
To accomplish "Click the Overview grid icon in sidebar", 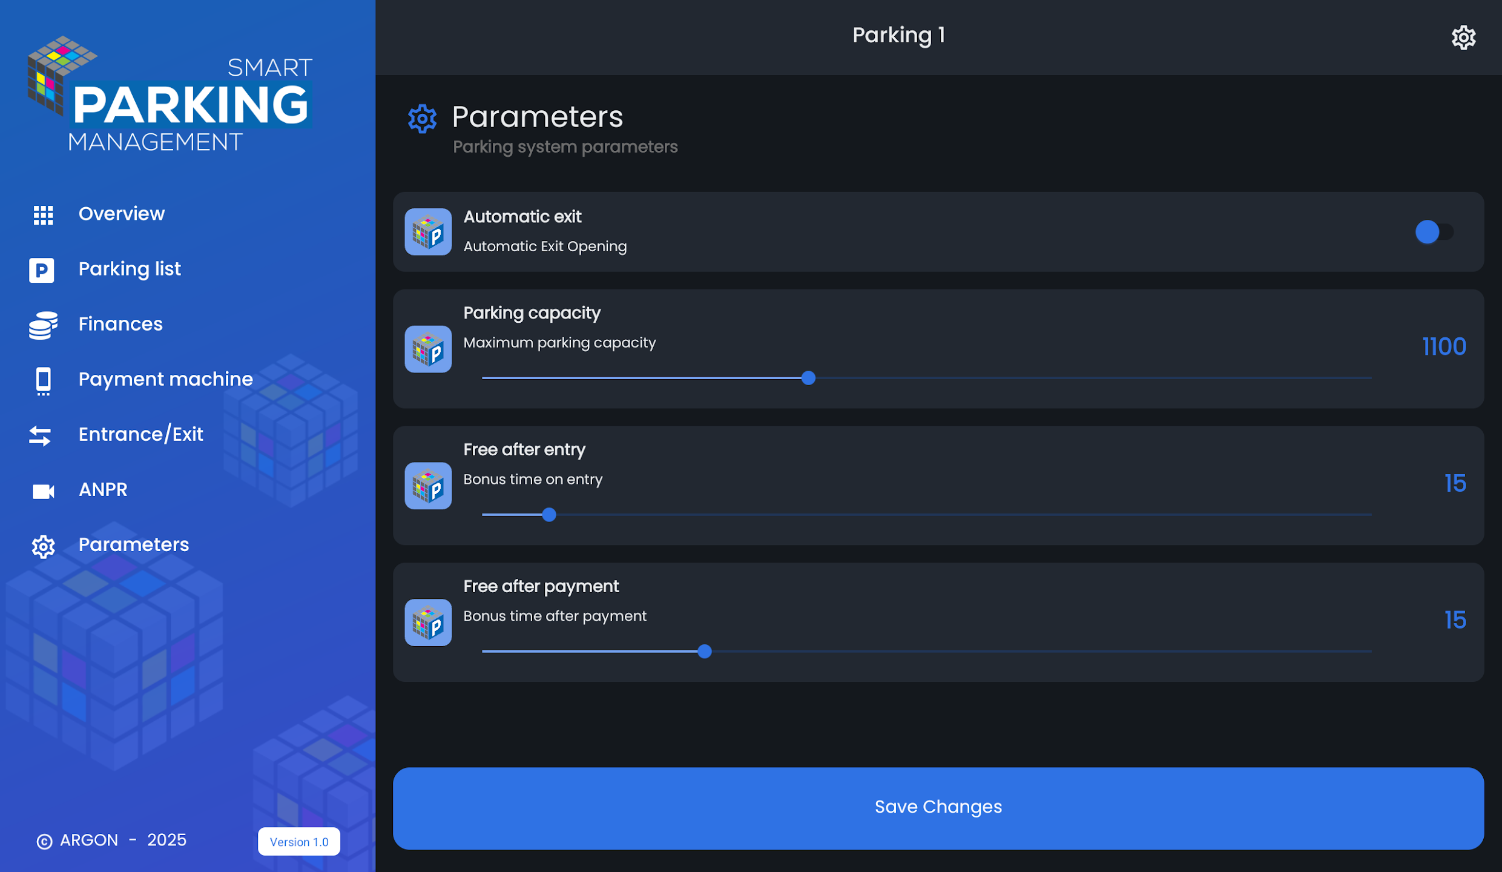I will [x=43, y=215].
